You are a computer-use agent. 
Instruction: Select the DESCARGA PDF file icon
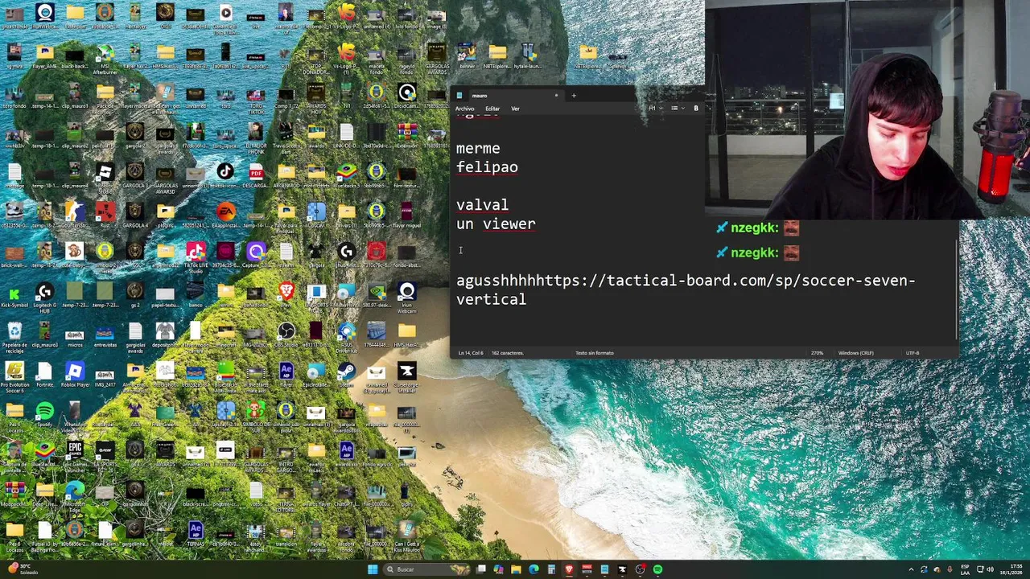click(256, 175)
